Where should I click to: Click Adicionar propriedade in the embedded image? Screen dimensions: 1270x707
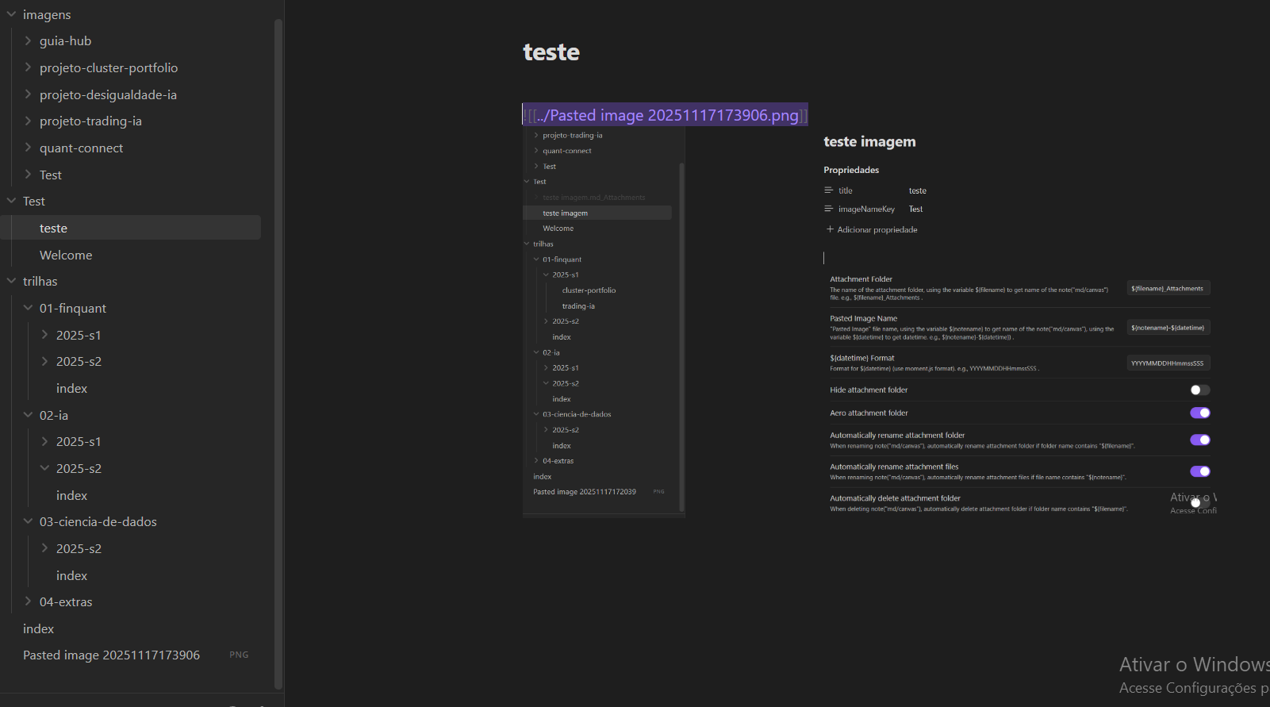point(877,229)
